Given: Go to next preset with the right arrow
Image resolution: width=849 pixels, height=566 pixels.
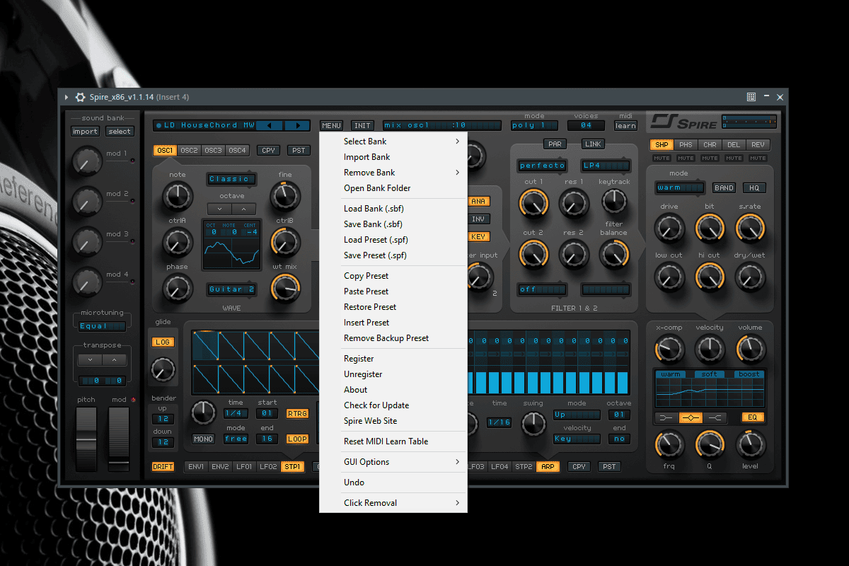Looking at the screenshot, I should (x=298, y=125).
